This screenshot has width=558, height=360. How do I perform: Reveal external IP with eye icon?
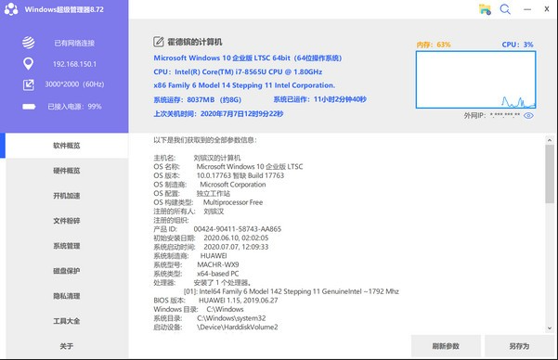point(528,116)
